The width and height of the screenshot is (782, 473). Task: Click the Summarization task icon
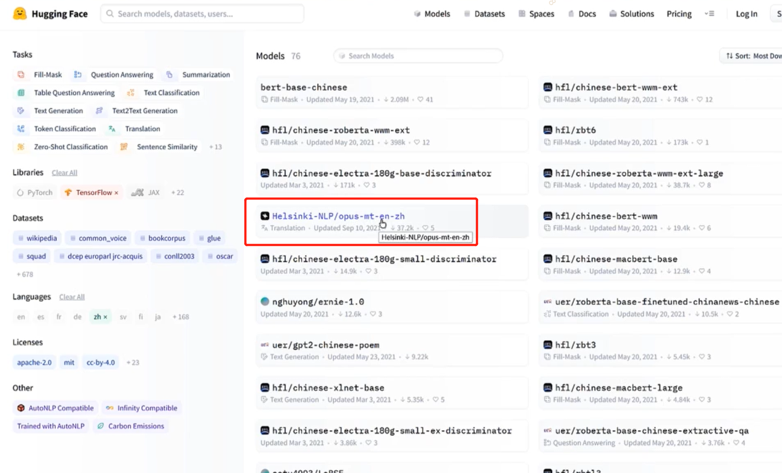pos(169,75)
